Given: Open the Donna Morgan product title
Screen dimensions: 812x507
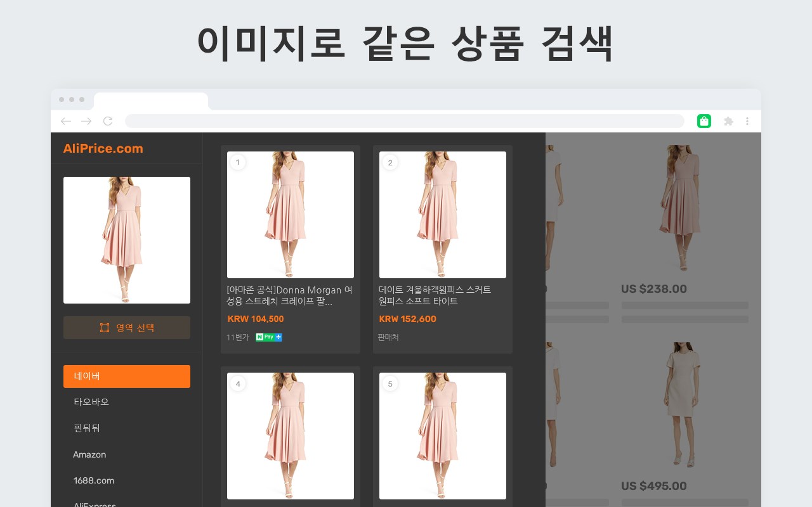Looking at the screenshot, I should pyautogui.click(x=289, y=295).
